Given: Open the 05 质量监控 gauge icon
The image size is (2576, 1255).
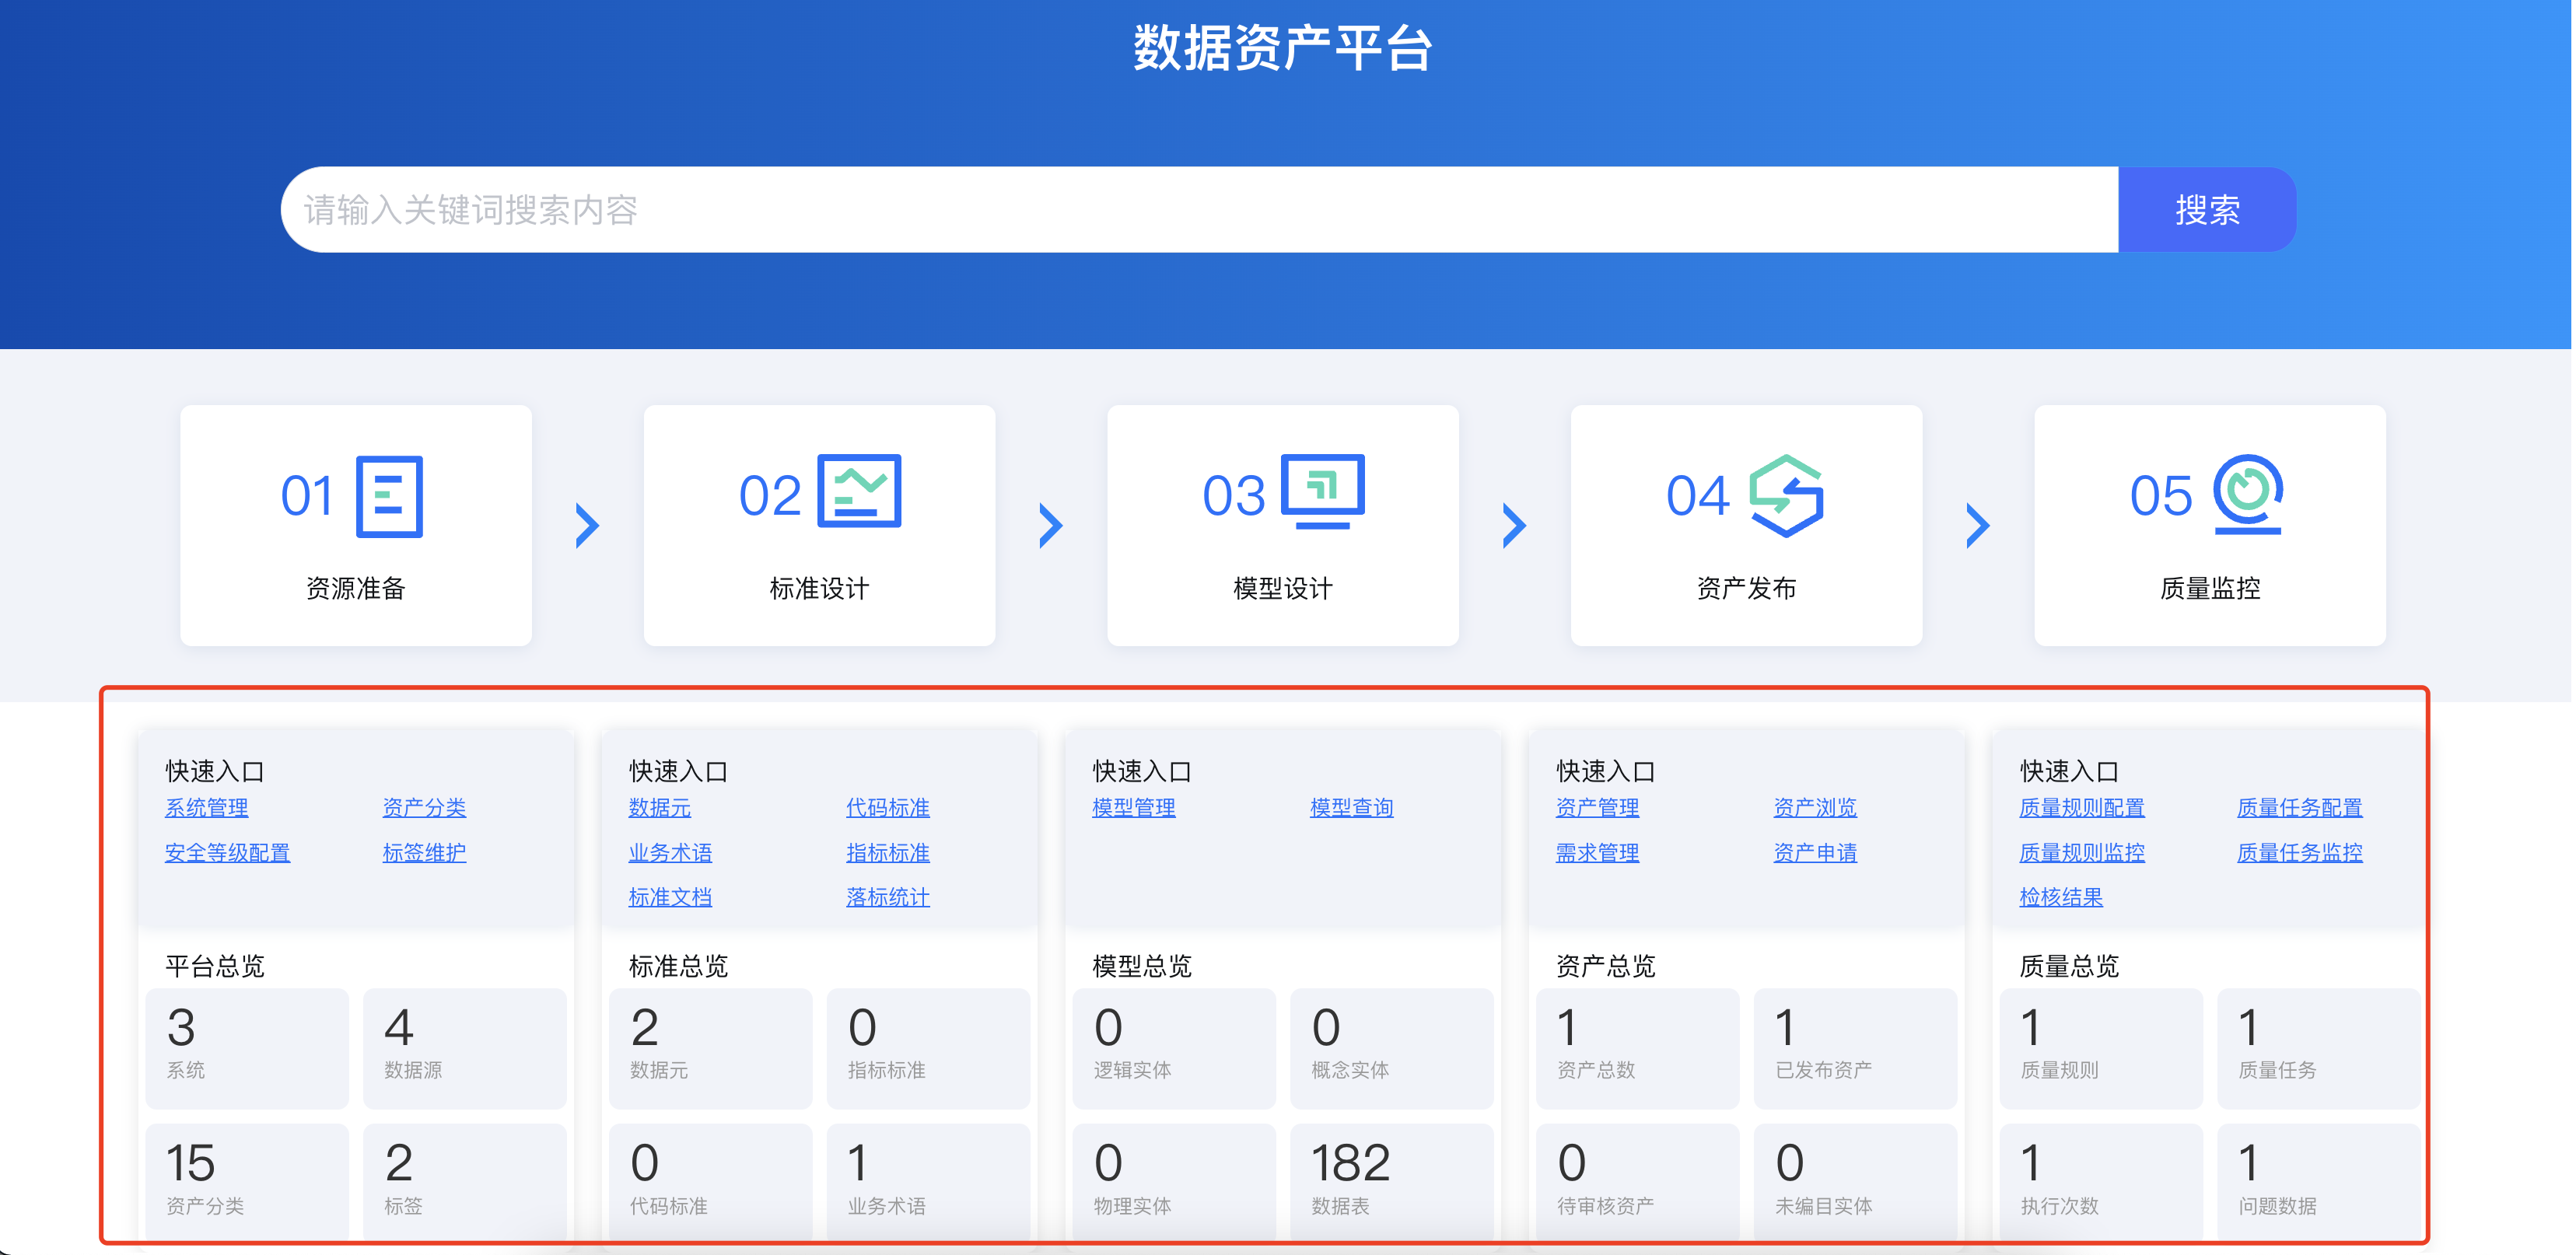Looking at the screenshot, I should tap(2248, 494).
